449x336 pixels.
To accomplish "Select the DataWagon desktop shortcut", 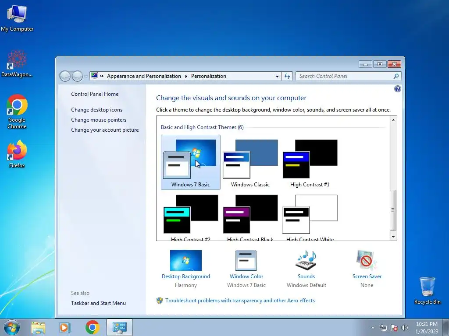I will tap(17, 63).
